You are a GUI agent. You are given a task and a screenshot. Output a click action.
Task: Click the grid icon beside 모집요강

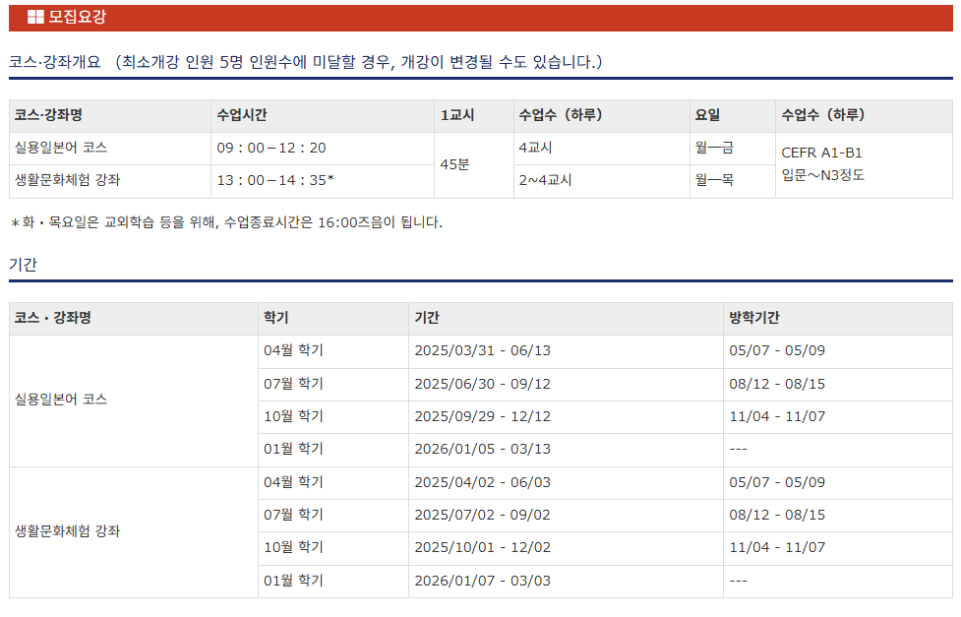(x=35, y=17)
